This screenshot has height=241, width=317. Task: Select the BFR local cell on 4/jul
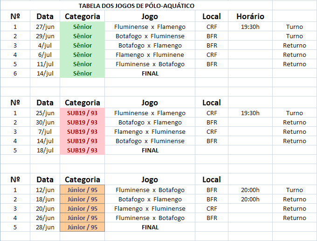point(212,45)
